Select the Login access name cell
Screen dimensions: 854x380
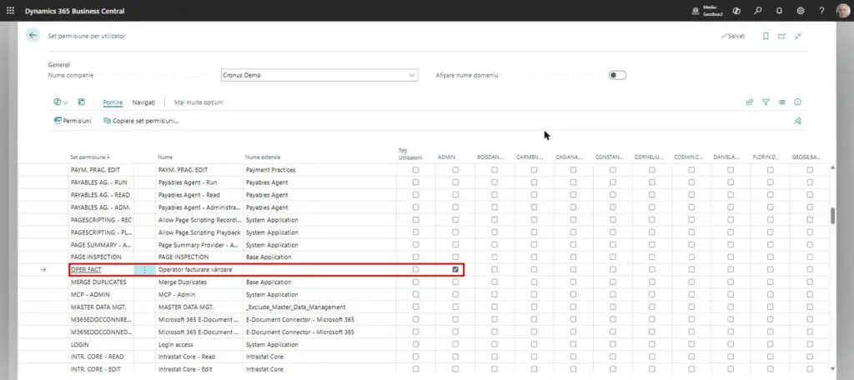(199, 345)
